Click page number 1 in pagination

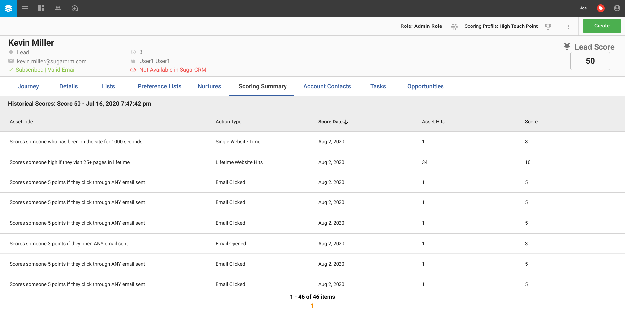click(312, 306)
